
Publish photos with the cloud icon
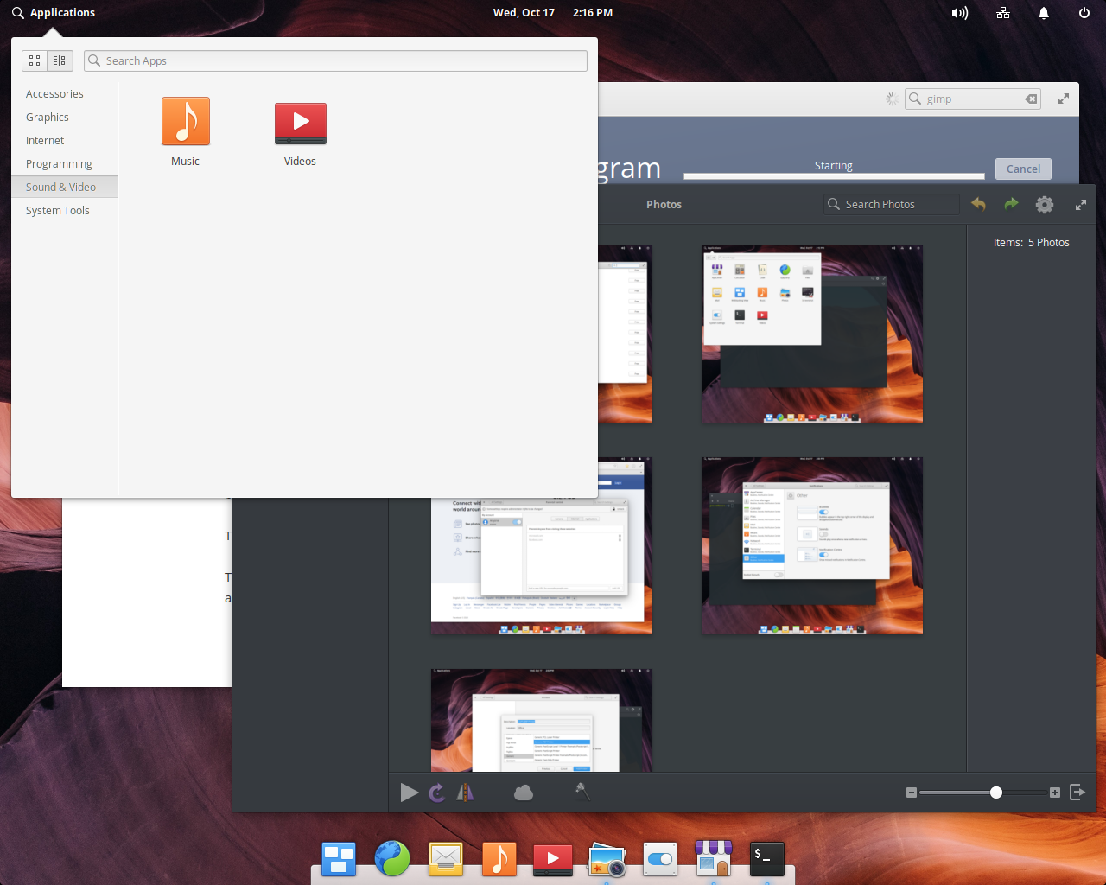pos(524,793)
